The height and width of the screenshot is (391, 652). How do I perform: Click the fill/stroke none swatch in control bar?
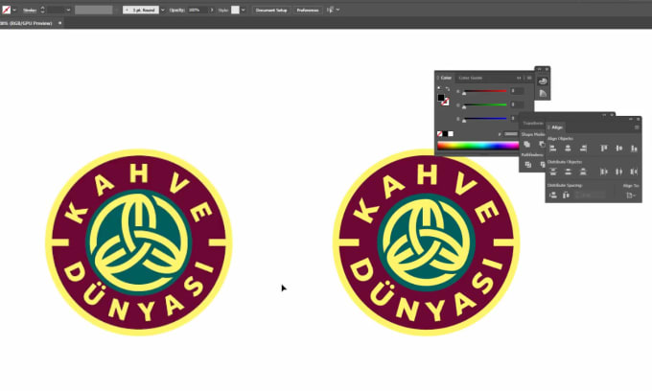click(7, 10)
